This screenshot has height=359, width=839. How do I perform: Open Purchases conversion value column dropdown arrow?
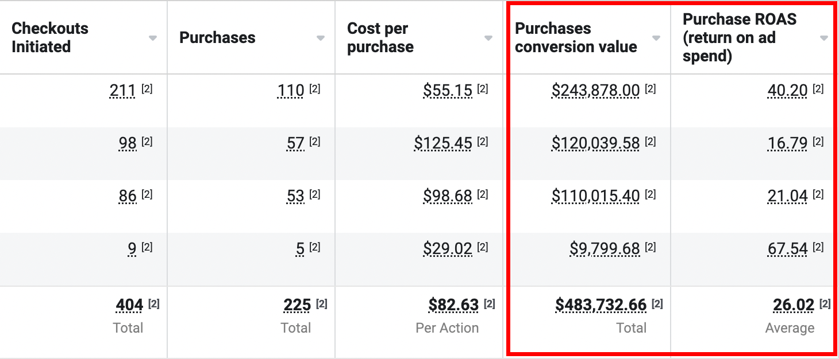pyautogui.click(x=656, y=38)
